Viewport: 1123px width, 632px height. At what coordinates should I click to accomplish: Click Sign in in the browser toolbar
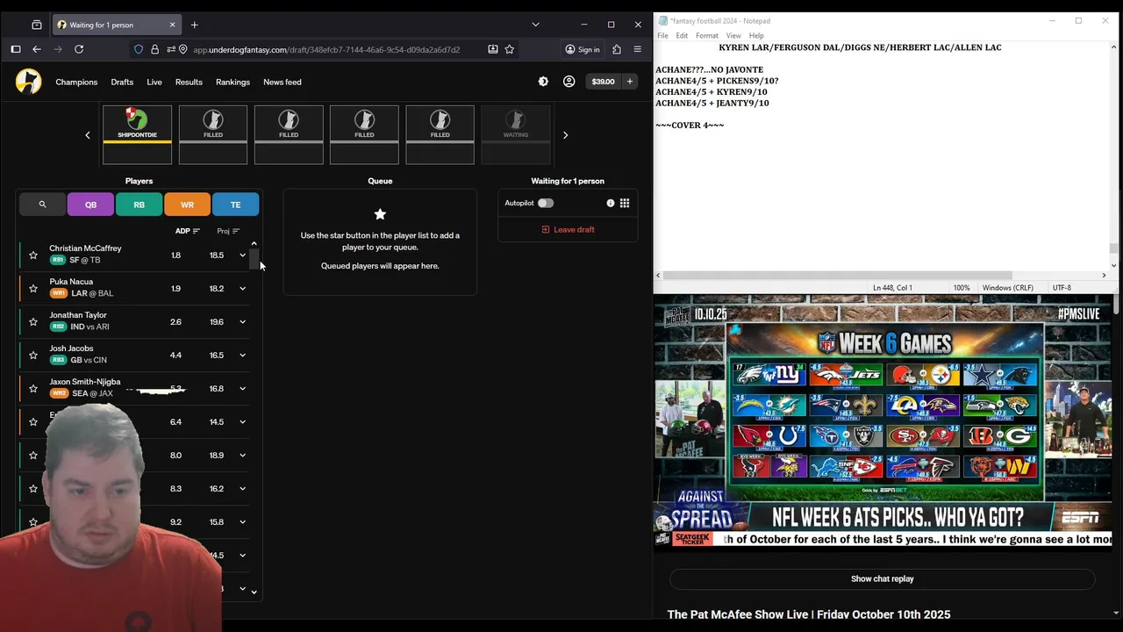tap(583, 49)
